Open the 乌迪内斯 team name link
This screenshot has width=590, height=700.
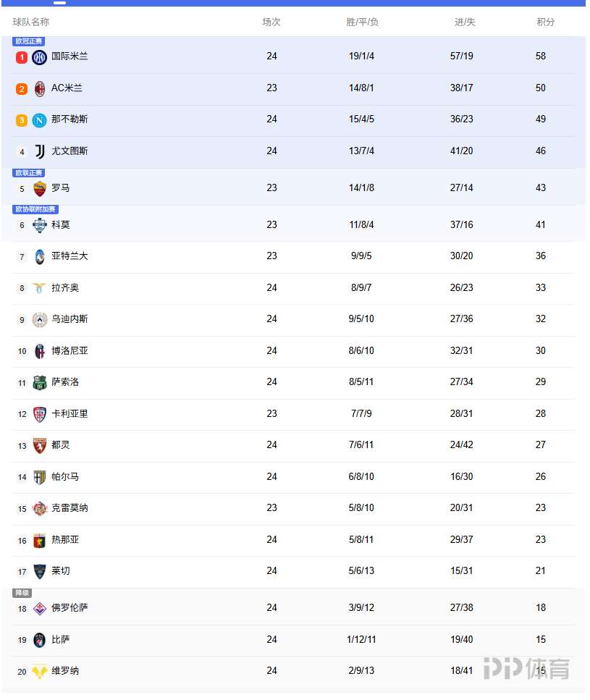69,319
